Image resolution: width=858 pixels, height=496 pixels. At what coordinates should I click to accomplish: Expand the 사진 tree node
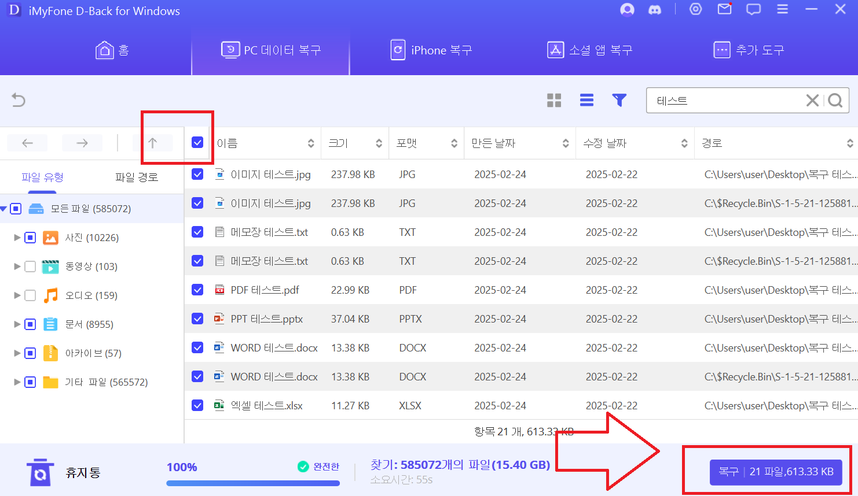point(17,238)
